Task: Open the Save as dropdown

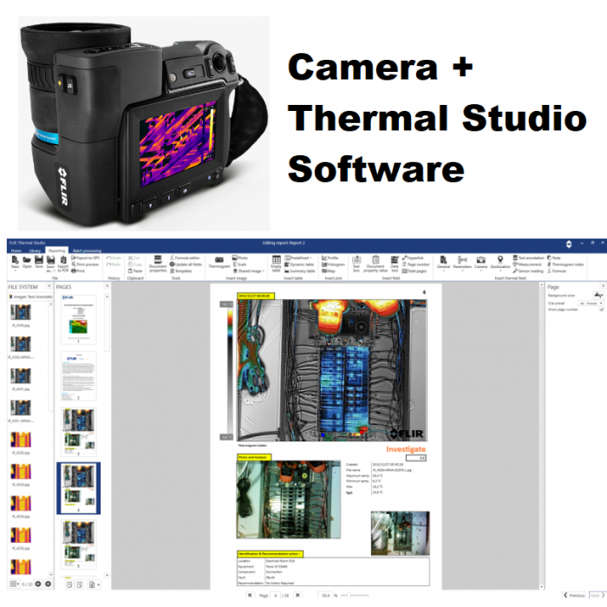Action: (x=50, y=264)
